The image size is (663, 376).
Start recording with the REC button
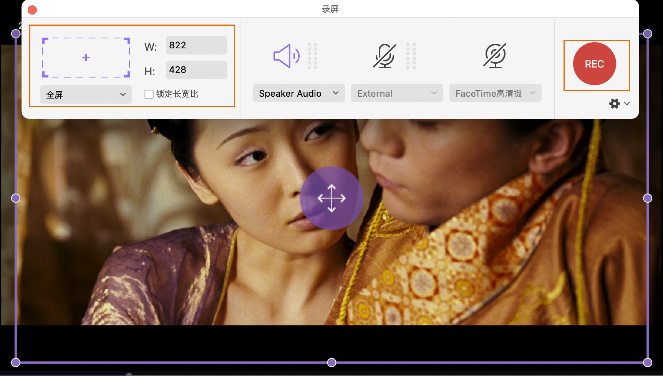click(x=595, y=64)
